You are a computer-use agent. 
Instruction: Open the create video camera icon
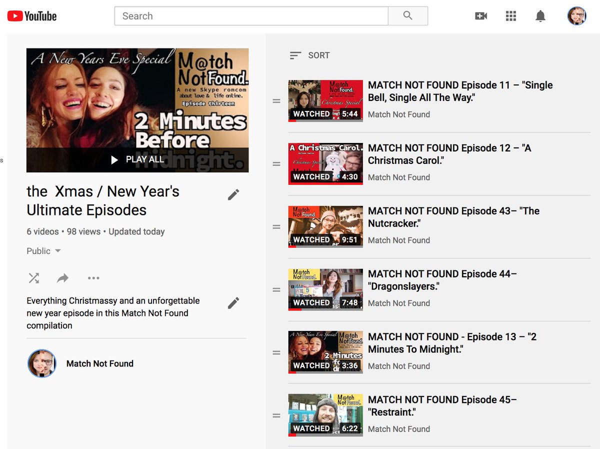481,16
